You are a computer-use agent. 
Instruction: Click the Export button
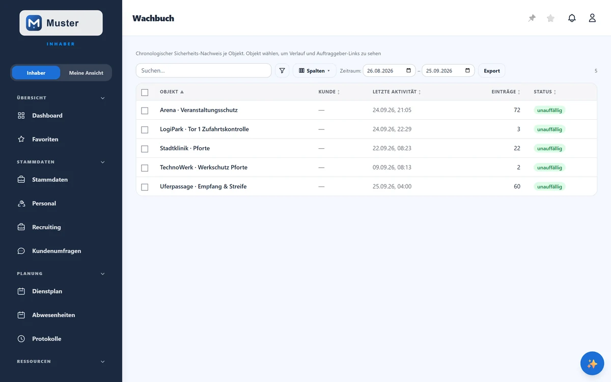(492, 71)
